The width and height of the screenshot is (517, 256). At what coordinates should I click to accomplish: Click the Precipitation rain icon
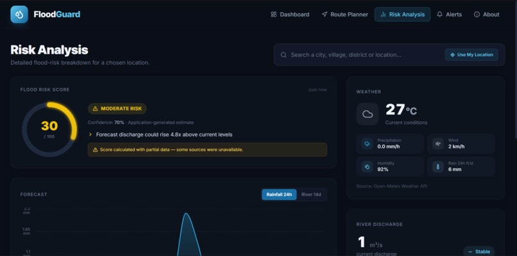(367, 144)
